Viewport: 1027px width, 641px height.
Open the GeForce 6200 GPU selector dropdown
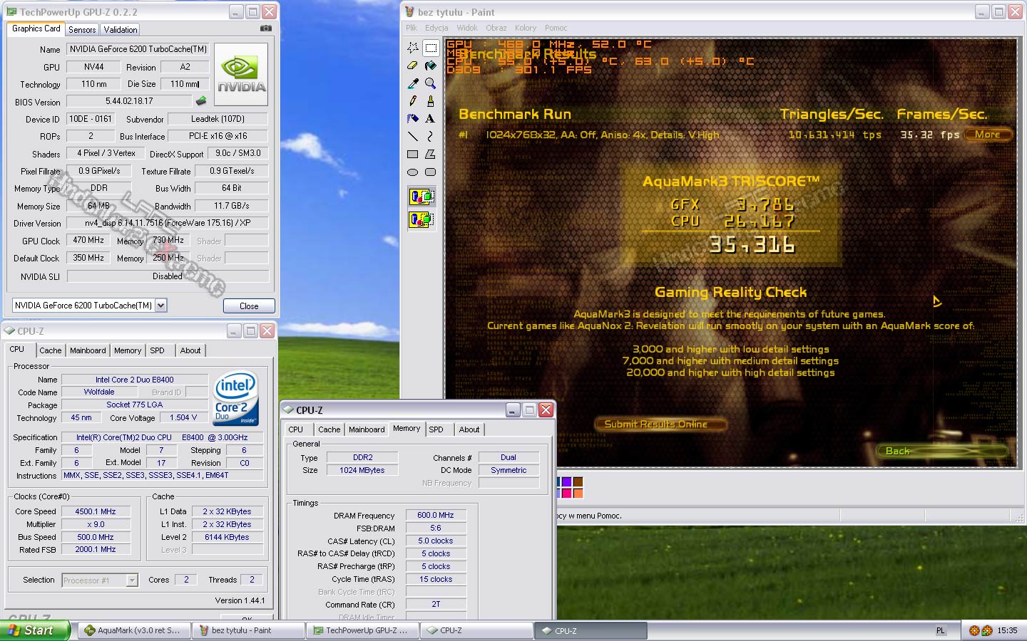161,306
